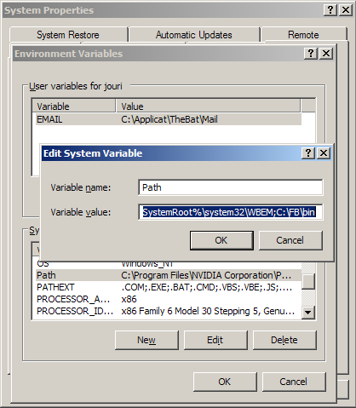Close the Environment Variables window
This screenshot has height=408, width=356.
tap(326, 54)
